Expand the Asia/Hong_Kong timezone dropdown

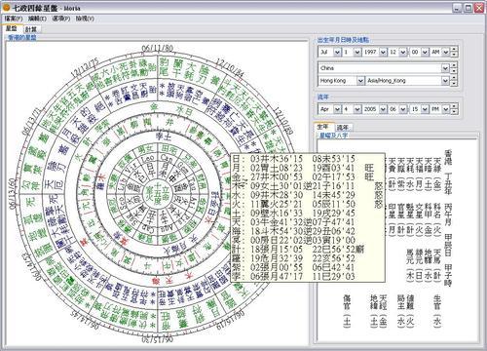click(x=445, y=81)
